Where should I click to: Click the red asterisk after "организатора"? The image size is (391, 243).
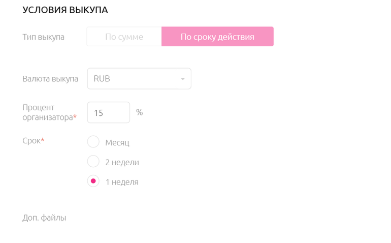point(75,117)
